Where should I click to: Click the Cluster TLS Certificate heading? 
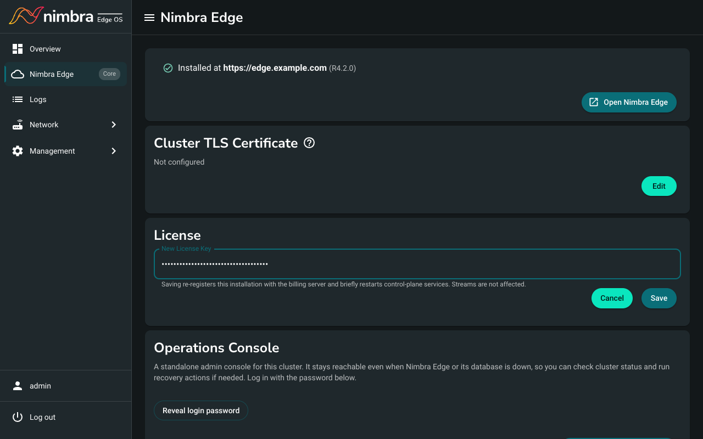pos(226,143)
